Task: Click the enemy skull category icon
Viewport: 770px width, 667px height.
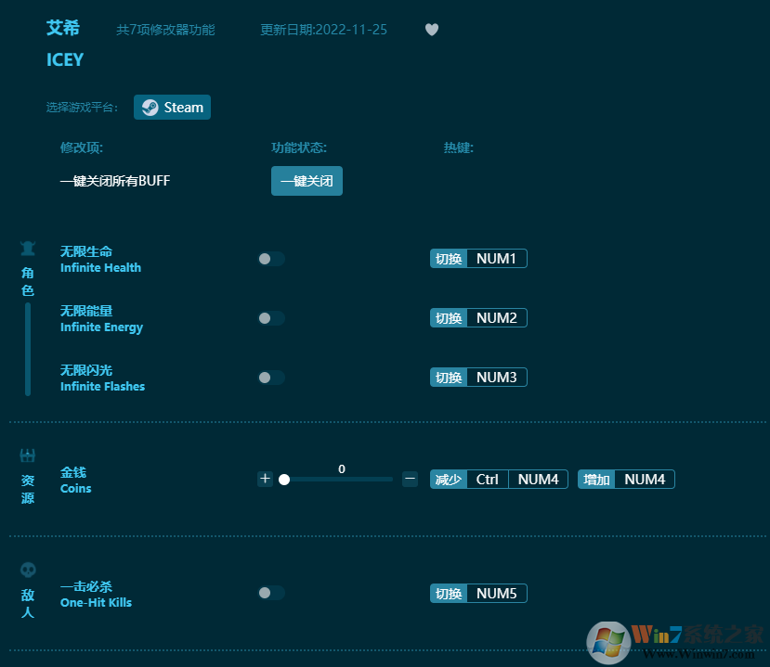Action: coord(28,570)
